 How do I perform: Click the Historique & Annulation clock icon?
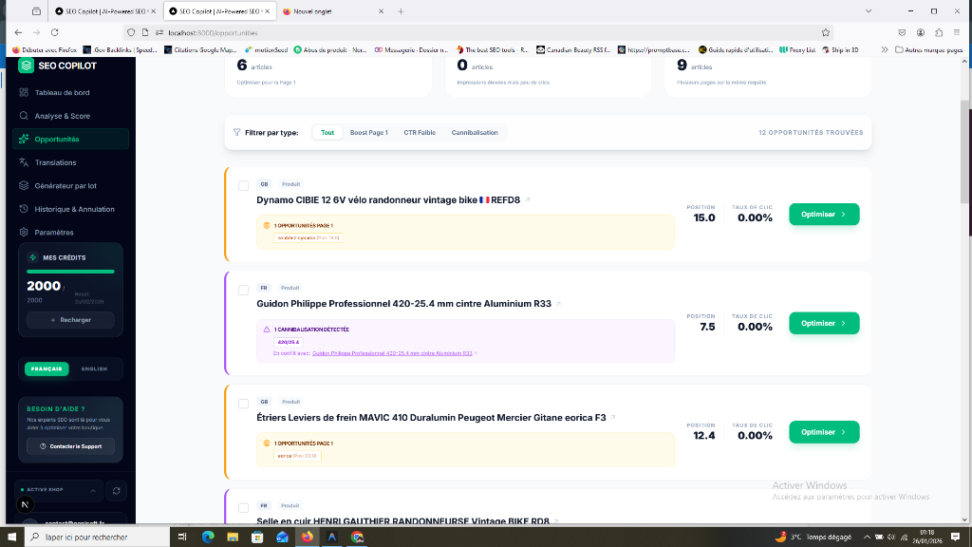point(24,209)
